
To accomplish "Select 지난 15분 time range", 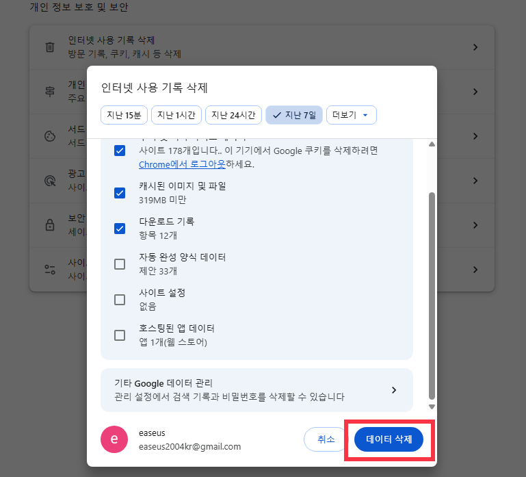I will tap(124, 115).
